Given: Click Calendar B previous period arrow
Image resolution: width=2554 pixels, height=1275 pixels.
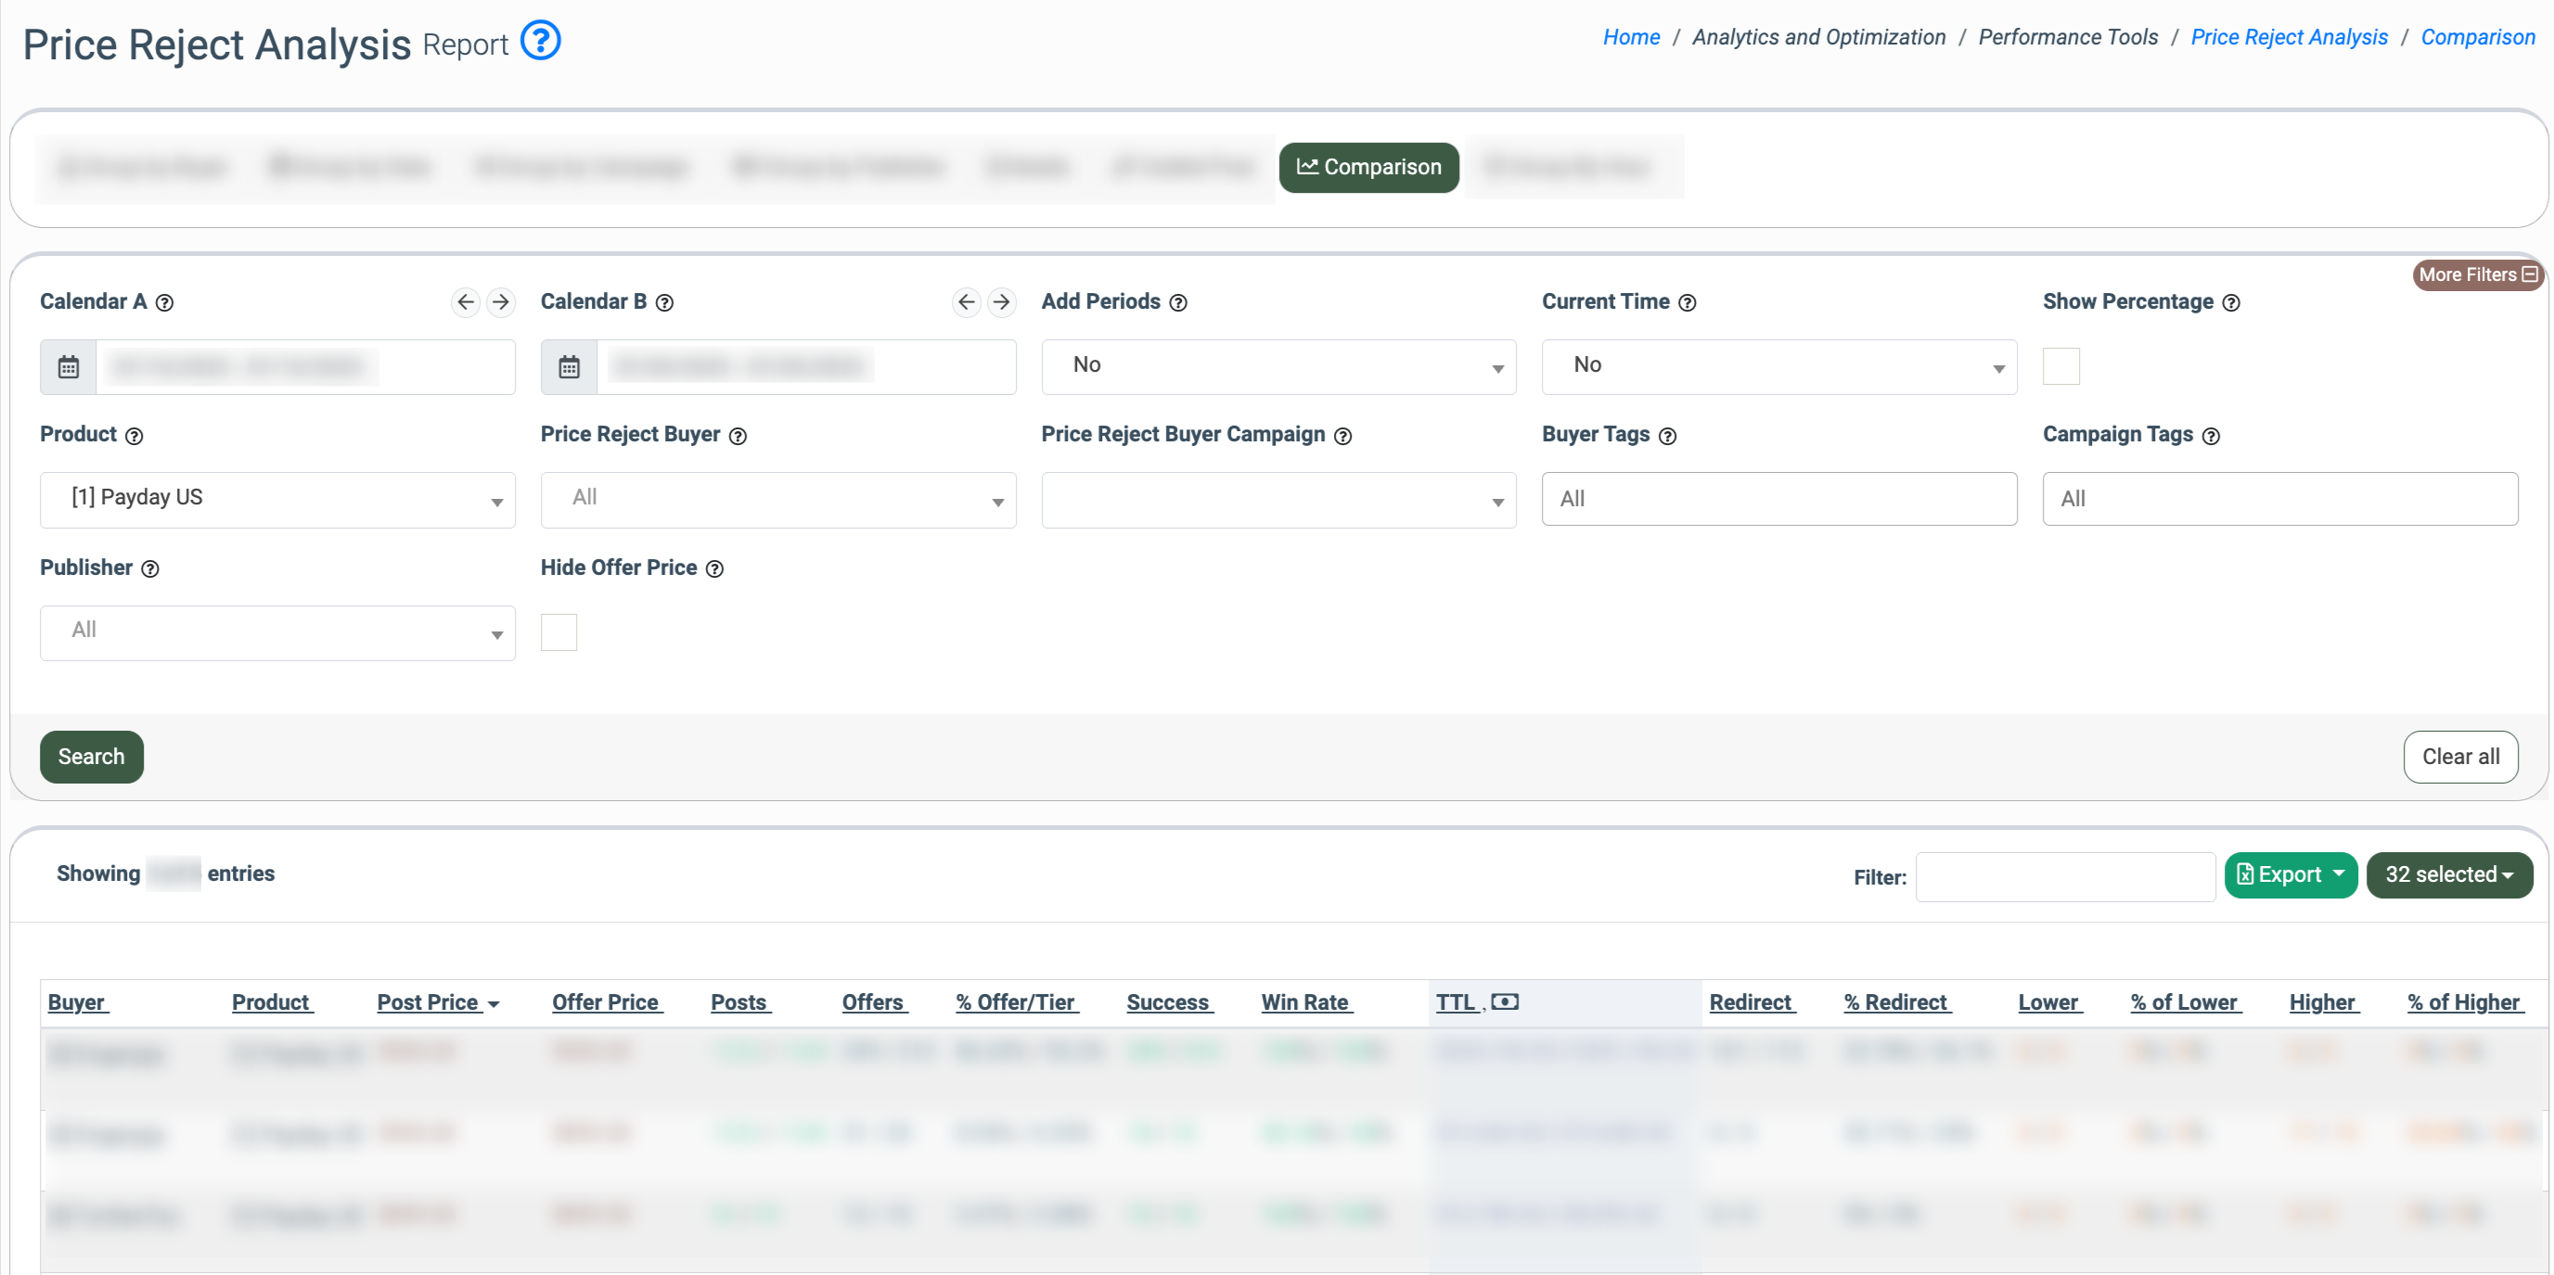Looking at the screenshot, I should click(x=966, y=301).
